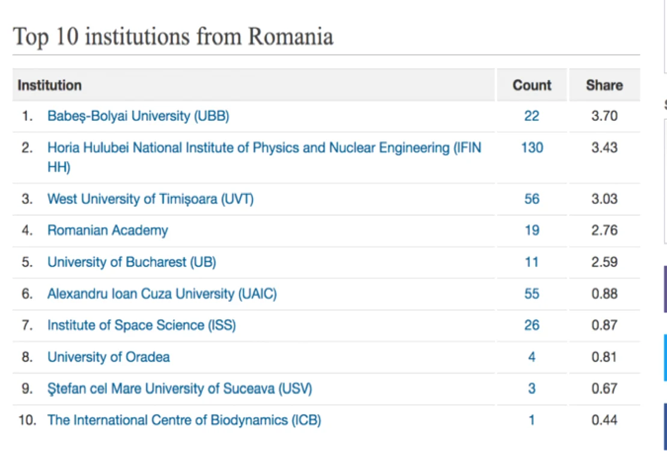Click the Count column header

pyautogui.click(x=532, y=85)
